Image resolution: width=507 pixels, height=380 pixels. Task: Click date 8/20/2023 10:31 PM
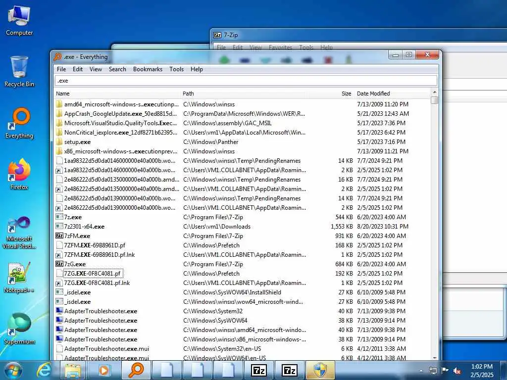click(x=383, y=227)
